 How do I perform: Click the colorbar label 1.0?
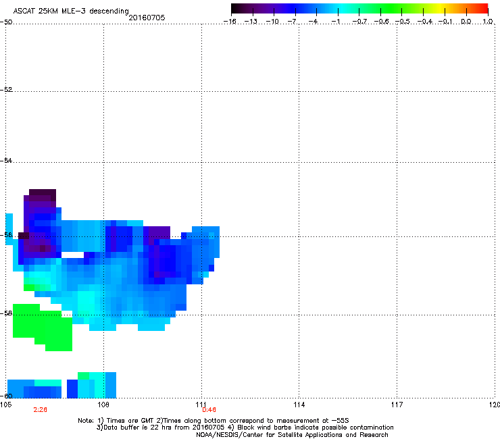[488, 22]
